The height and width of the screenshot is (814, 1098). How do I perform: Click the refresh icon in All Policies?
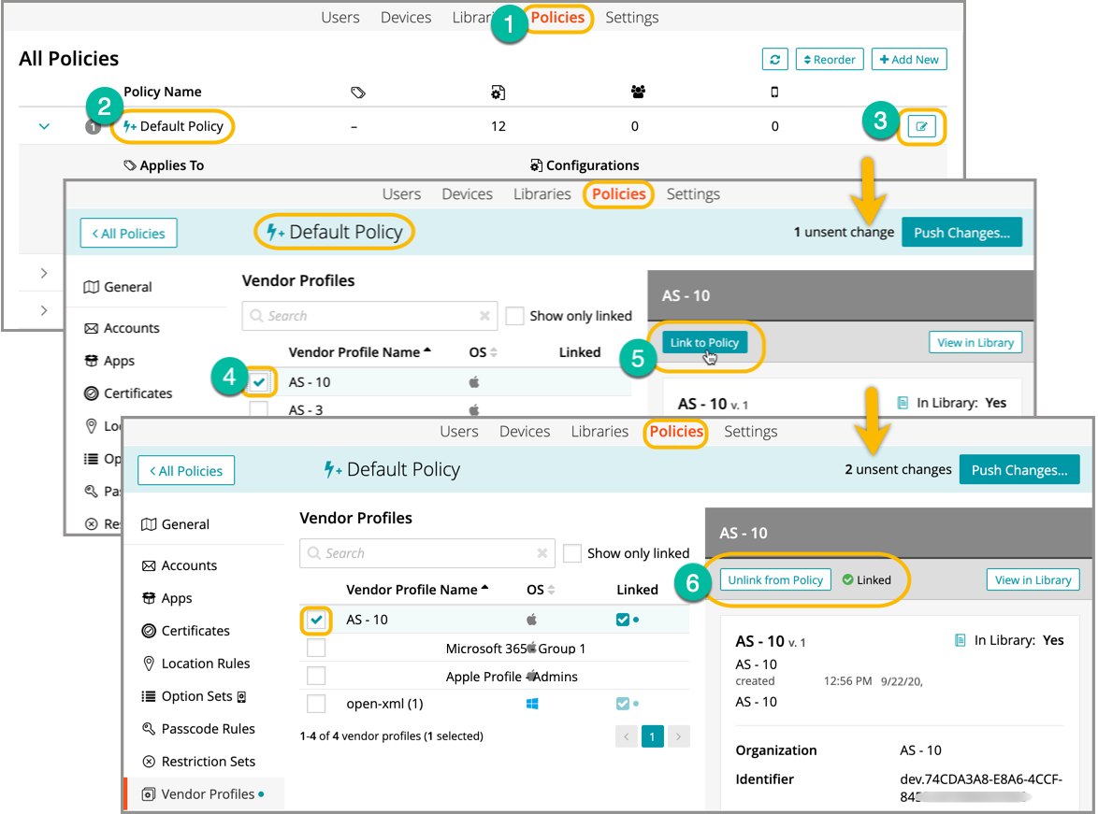[x=773, y=60]
